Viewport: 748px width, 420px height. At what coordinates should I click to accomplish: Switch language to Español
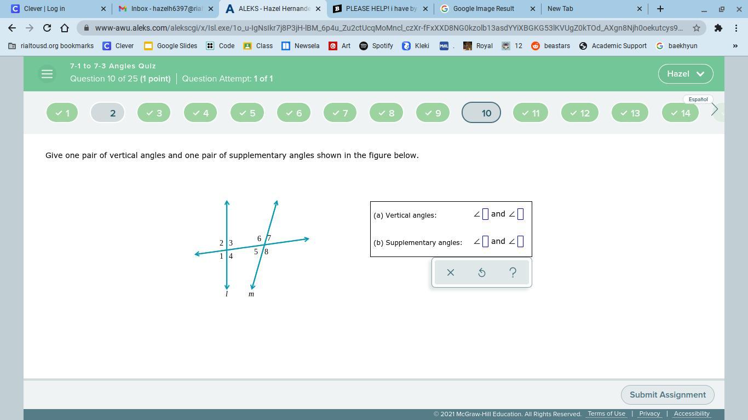pyautogui.click(x=698, y=100)
